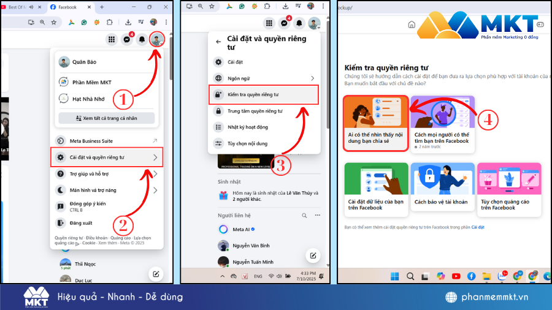Open Windows Start button in right taskbar

coord(395,276)
